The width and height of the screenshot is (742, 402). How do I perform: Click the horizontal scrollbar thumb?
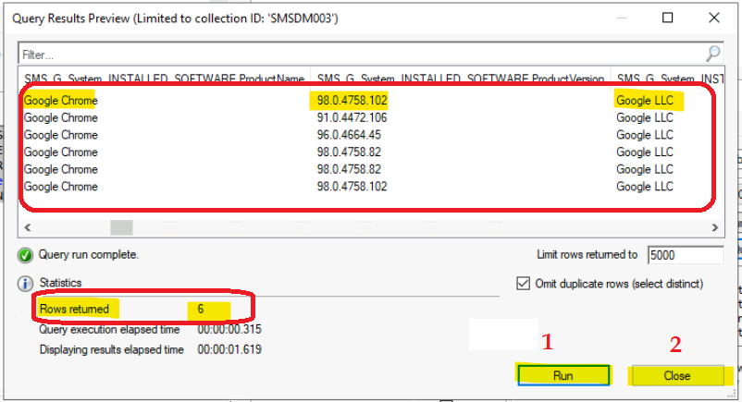pos(121,227)
